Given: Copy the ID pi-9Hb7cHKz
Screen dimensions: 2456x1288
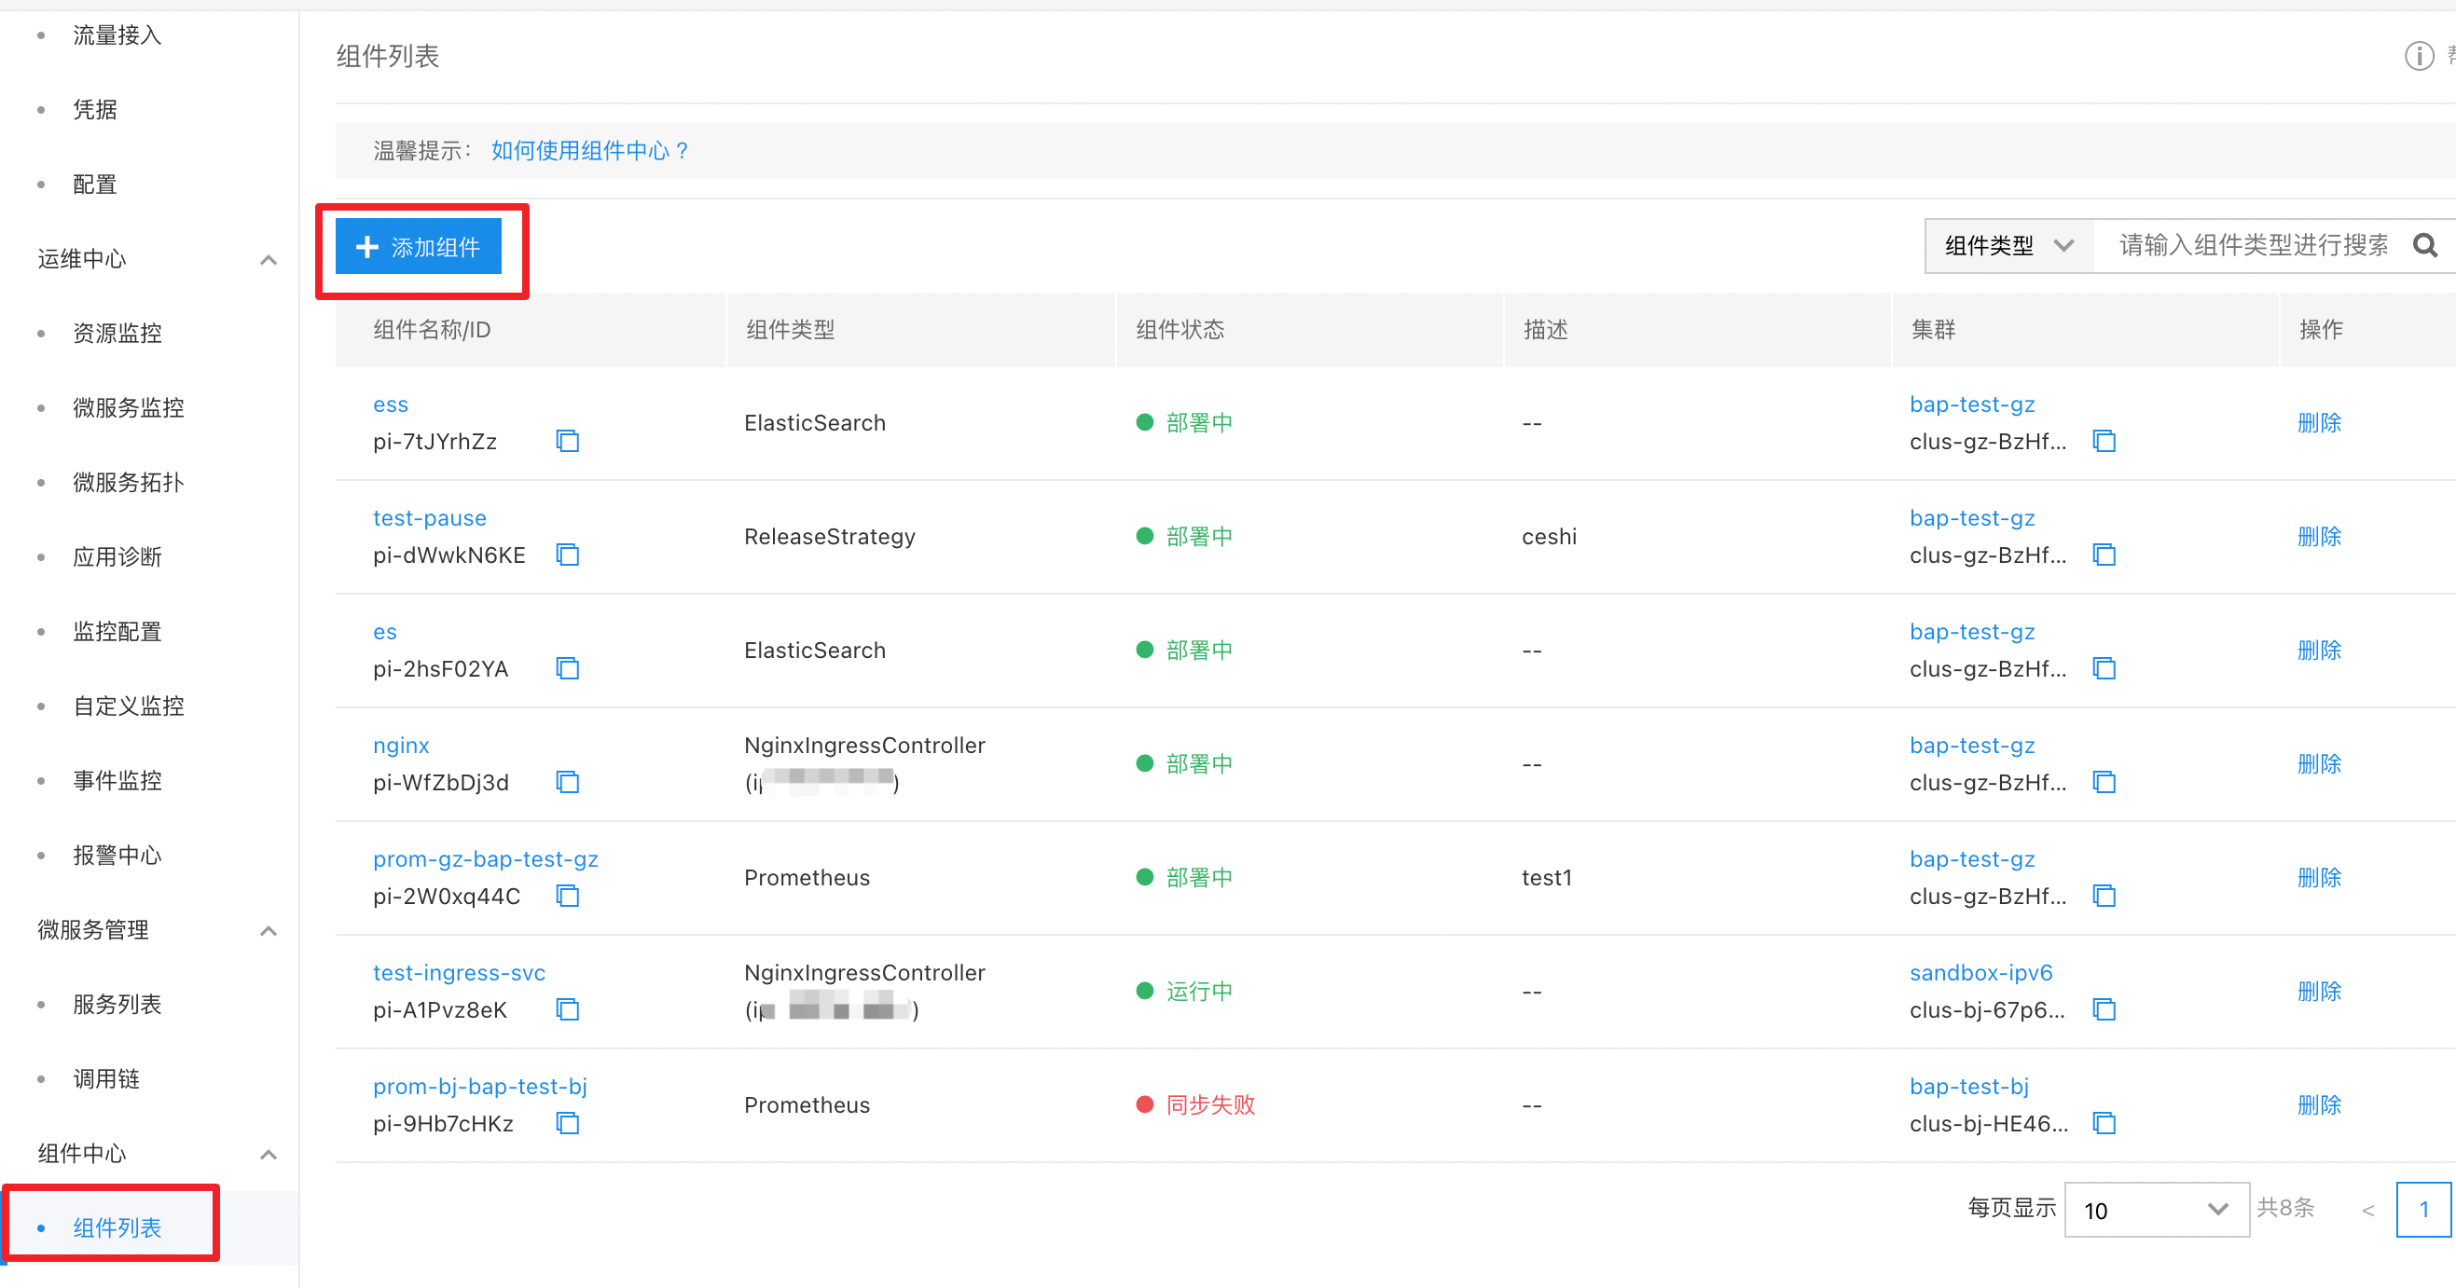Looking at the screenshot, I should tap(567, 1123).
